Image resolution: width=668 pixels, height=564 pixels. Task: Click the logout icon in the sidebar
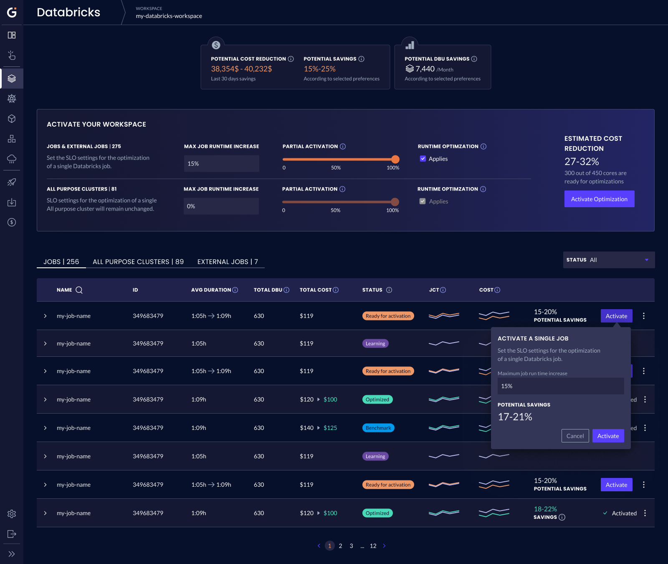(x=12, y=534)
